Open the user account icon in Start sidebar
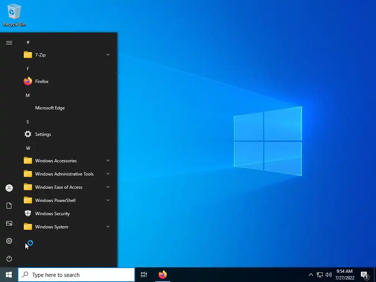The width and height of the screenshot is (376, 282). pos(9,188)
